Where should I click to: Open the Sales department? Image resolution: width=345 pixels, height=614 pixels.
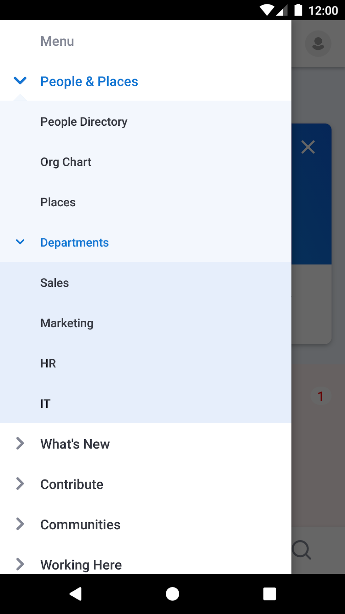pos(55,283)
